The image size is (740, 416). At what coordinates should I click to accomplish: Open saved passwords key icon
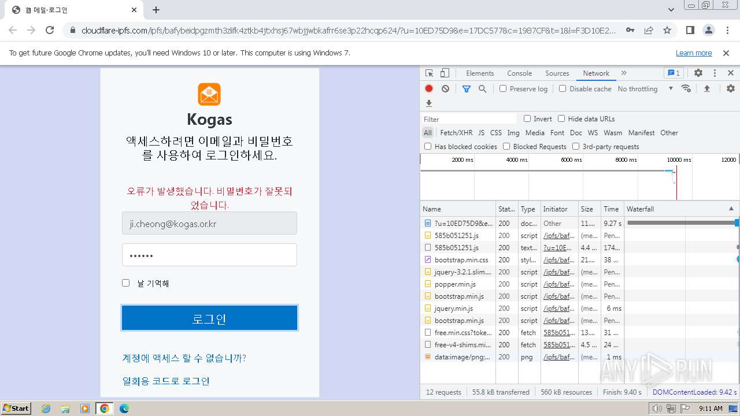[630, 30]
